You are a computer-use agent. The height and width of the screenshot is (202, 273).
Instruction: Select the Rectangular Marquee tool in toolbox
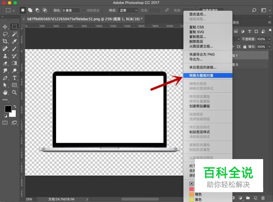[x=14, y=26]
